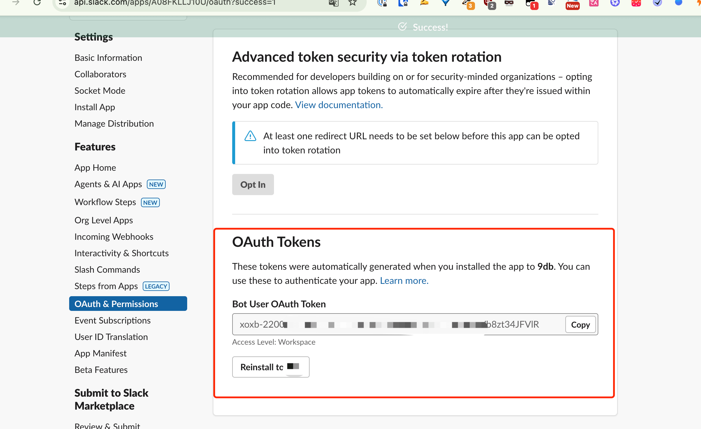This screenshot has width=701, height=429.
Task: Click Opt In for token rotation
Action: (253, 185)
